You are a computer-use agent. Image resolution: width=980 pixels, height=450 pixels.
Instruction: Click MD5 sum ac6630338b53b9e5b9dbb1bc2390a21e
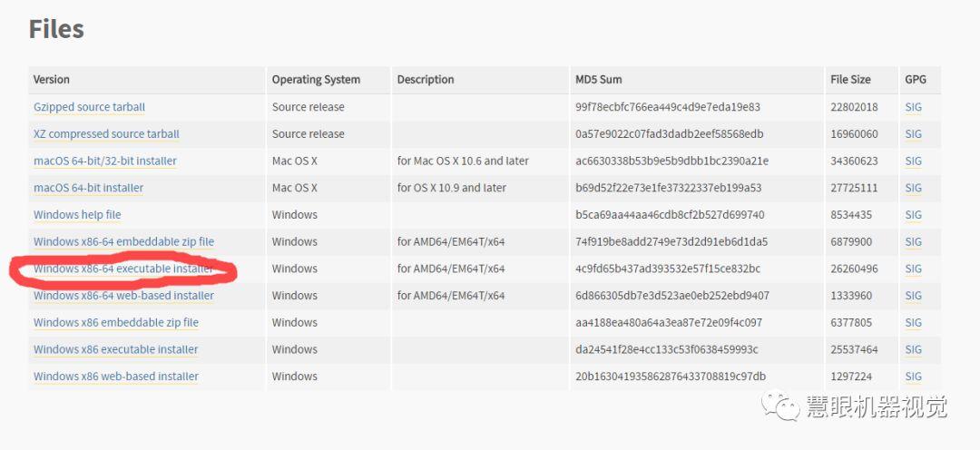(x=671, y=161)
